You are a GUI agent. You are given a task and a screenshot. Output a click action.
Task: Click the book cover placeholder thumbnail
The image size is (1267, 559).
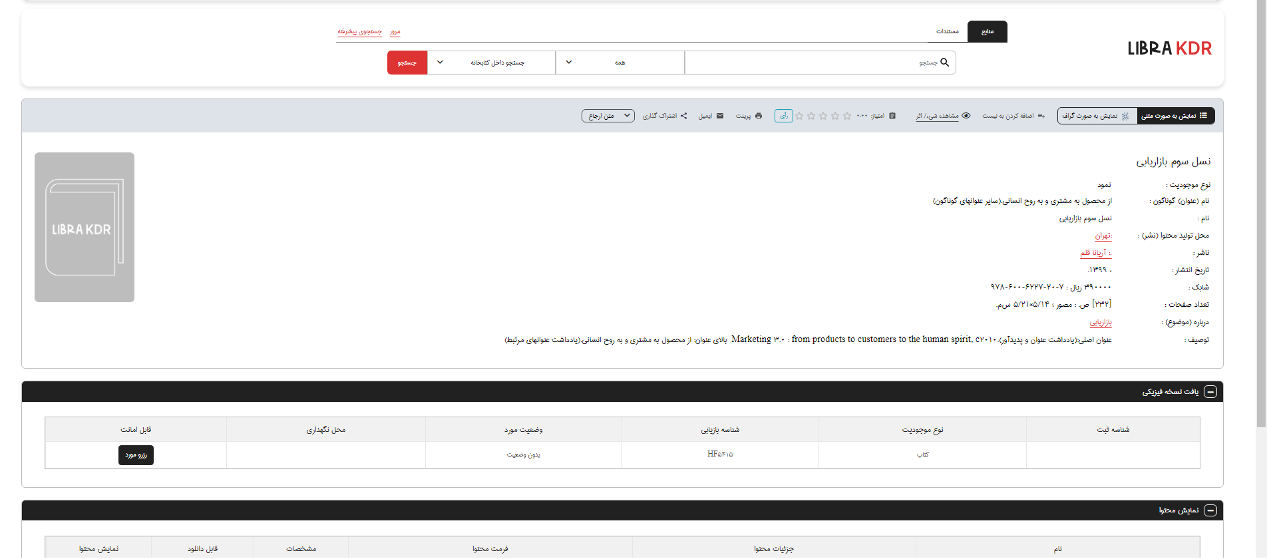point(85,227)
